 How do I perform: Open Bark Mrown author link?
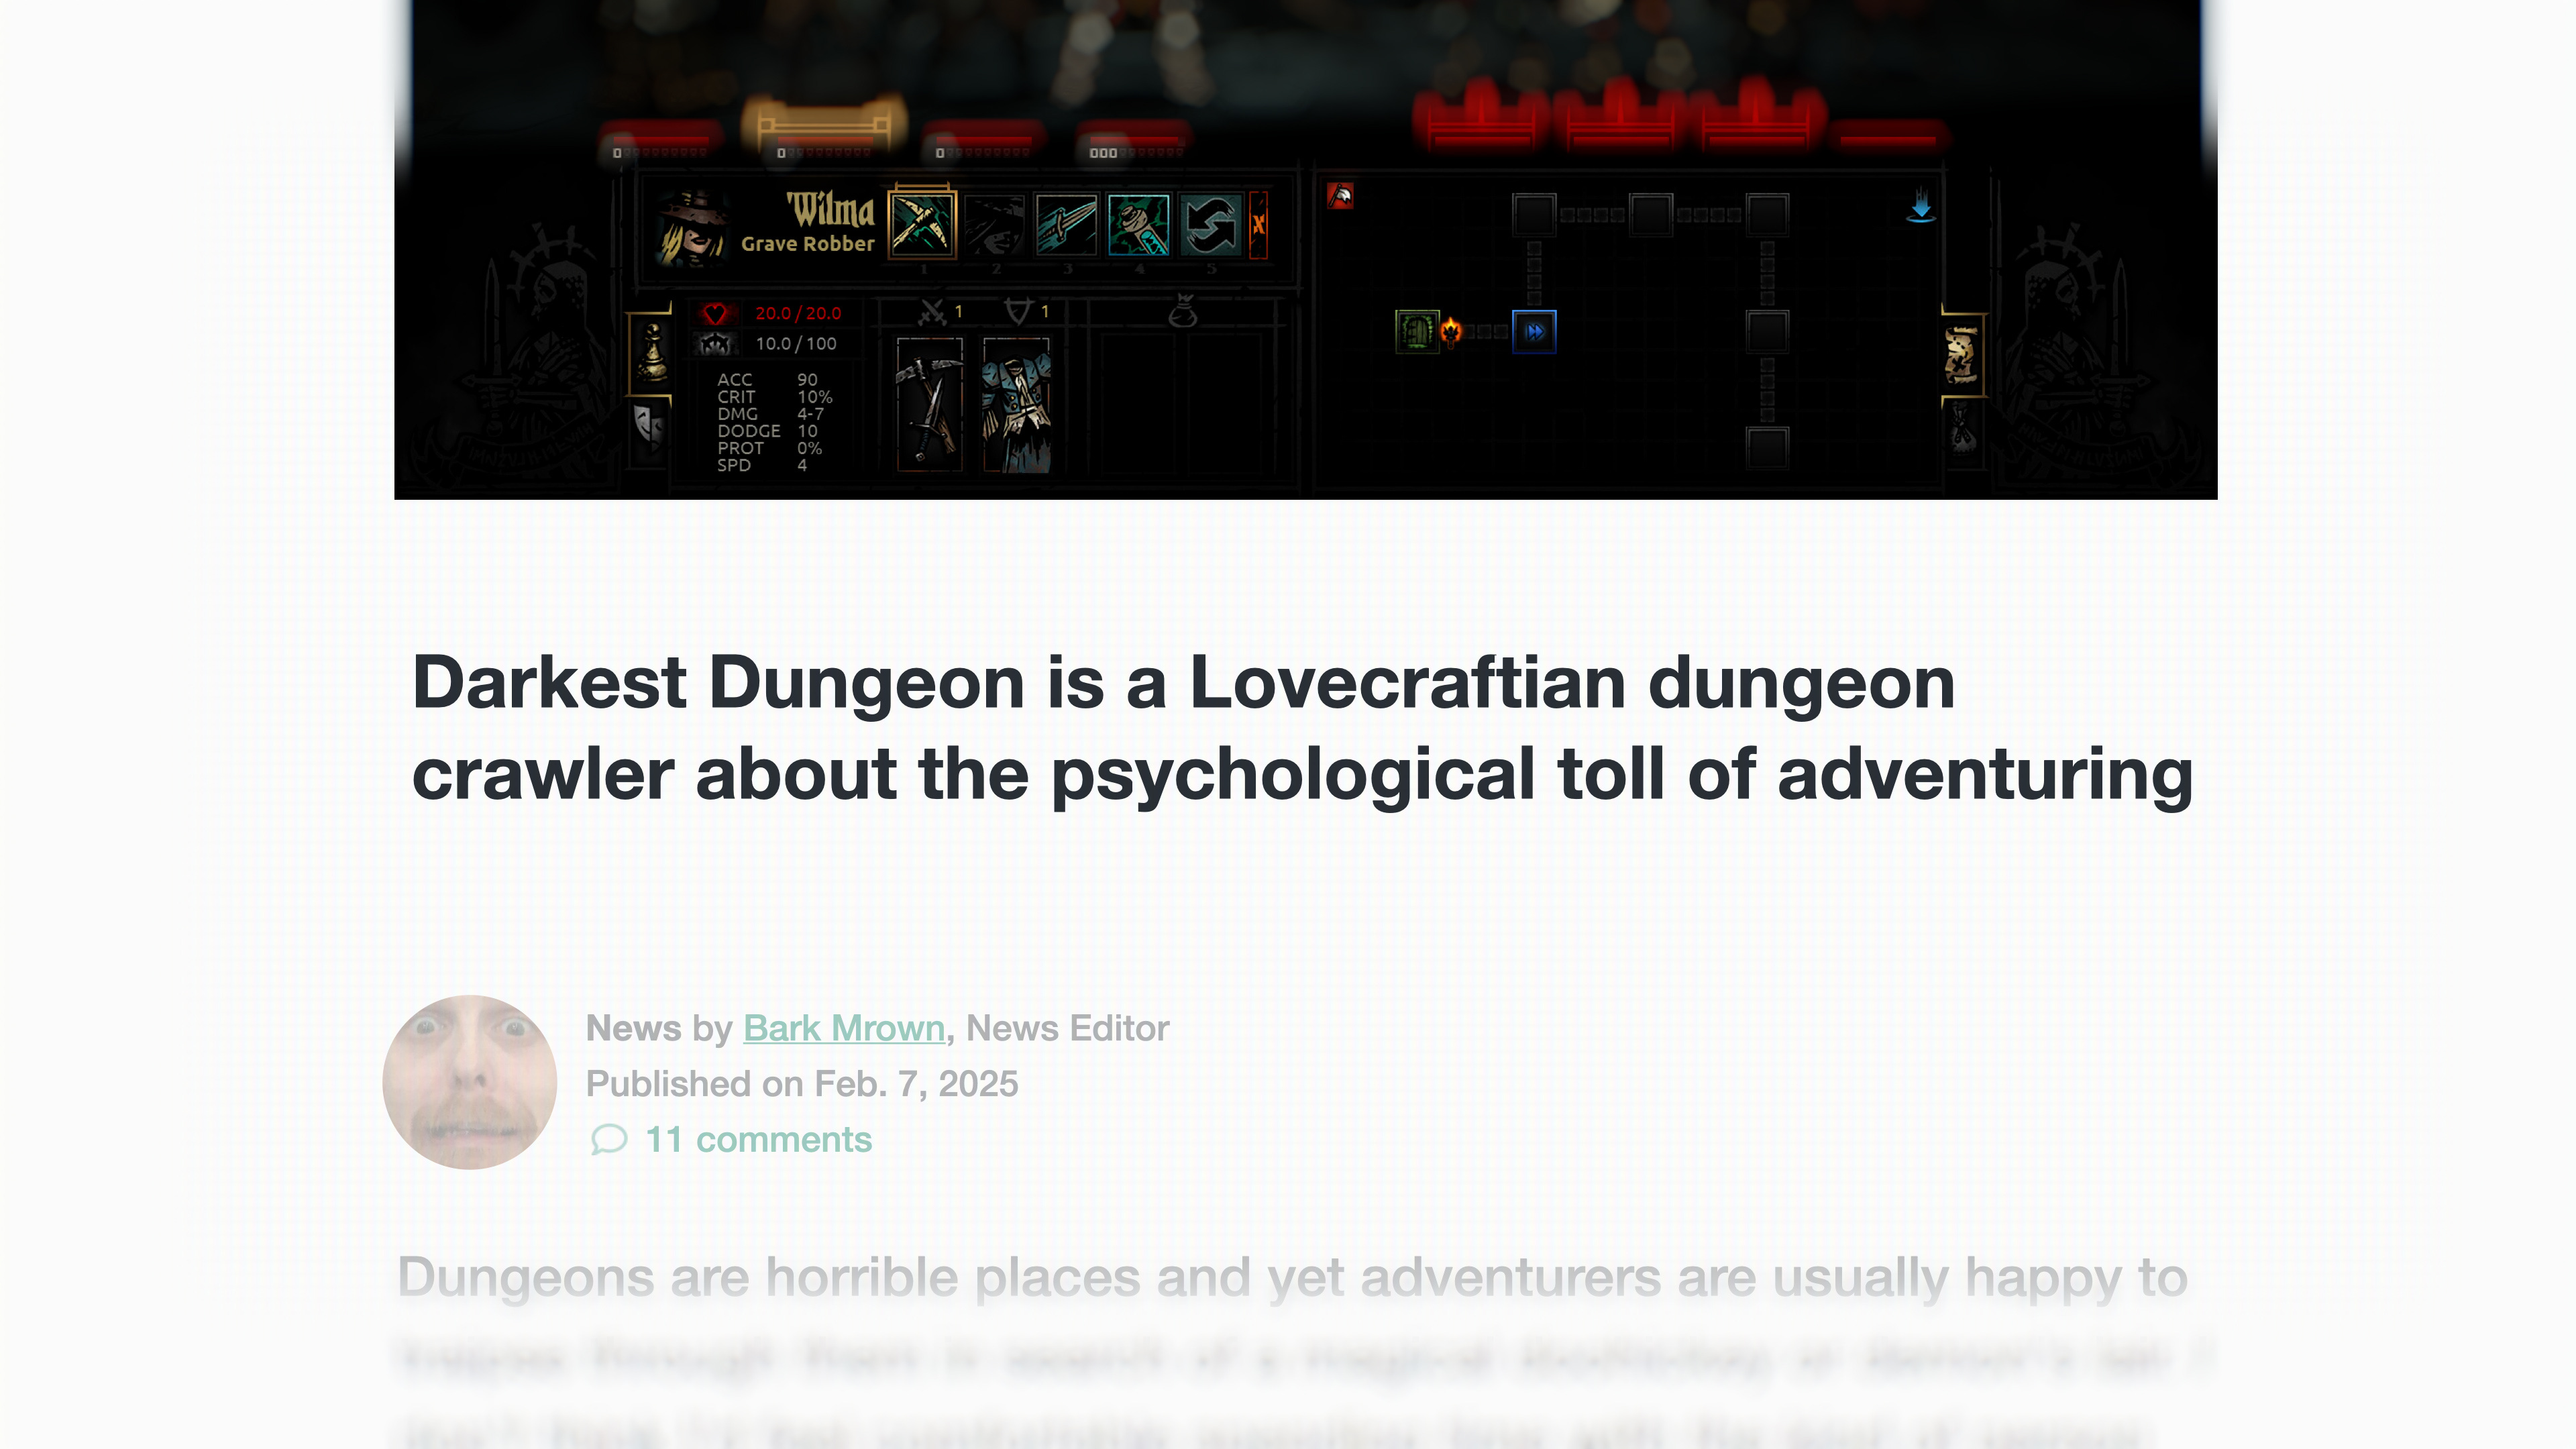843,1028
